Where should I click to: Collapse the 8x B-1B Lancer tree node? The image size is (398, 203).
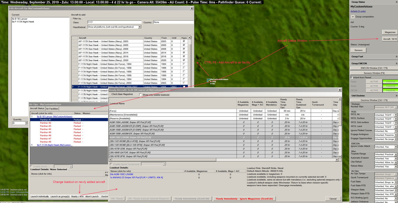[x=32, y=116]
